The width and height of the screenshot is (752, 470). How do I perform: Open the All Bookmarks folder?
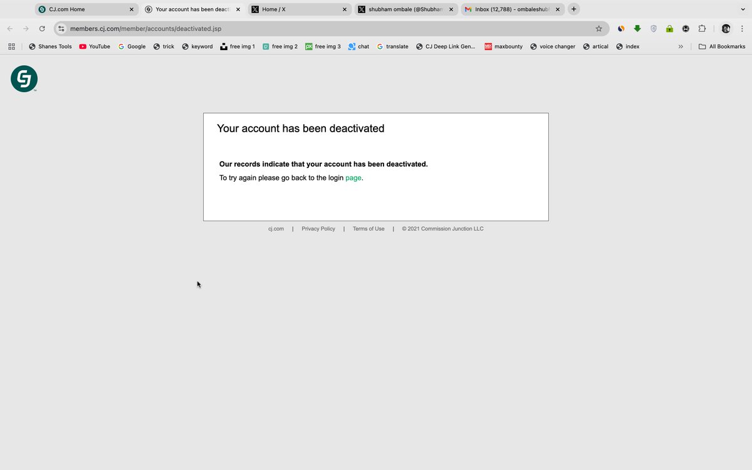[722, 46]
